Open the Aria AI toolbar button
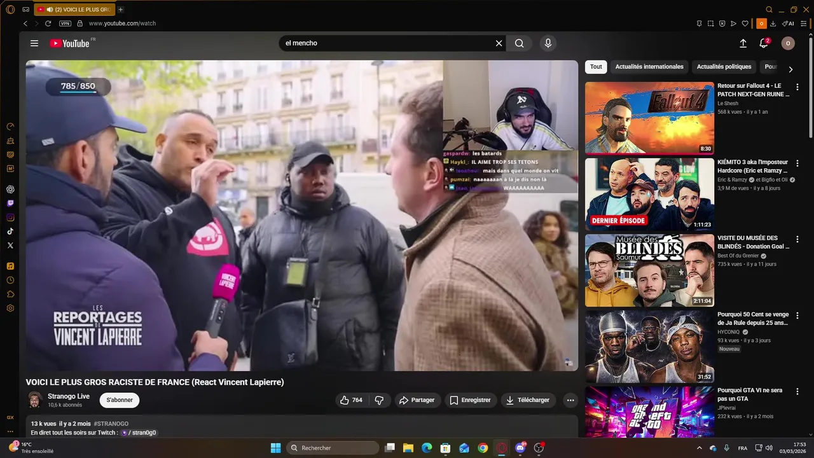Viewport: 814px width, 458px height. point(788,24)
